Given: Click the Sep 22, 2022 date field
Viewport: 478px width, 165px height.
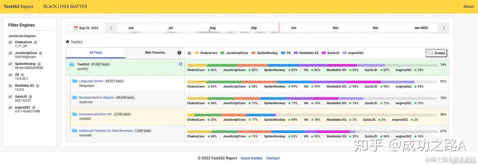Looking at the screenshot, I should tap(86, 28).
